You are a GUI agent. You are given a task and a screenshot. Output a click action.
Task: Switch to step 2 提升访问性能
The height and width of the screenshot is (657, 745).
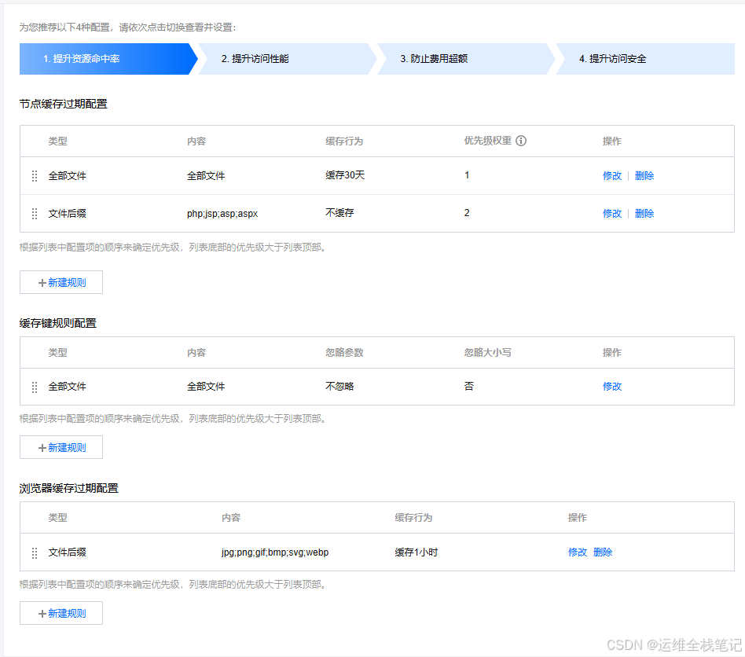tap(287, 59)
